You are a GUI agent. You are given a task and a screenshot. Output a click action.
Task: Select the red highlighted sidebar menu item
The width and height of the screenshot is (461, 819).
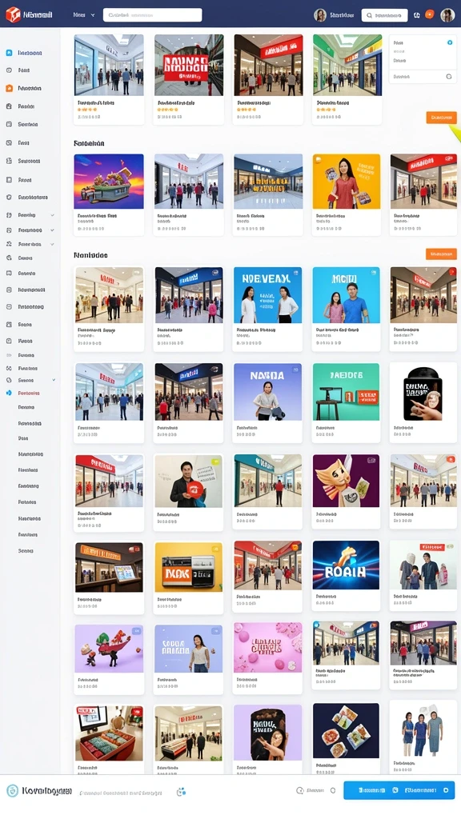[29, 393]
